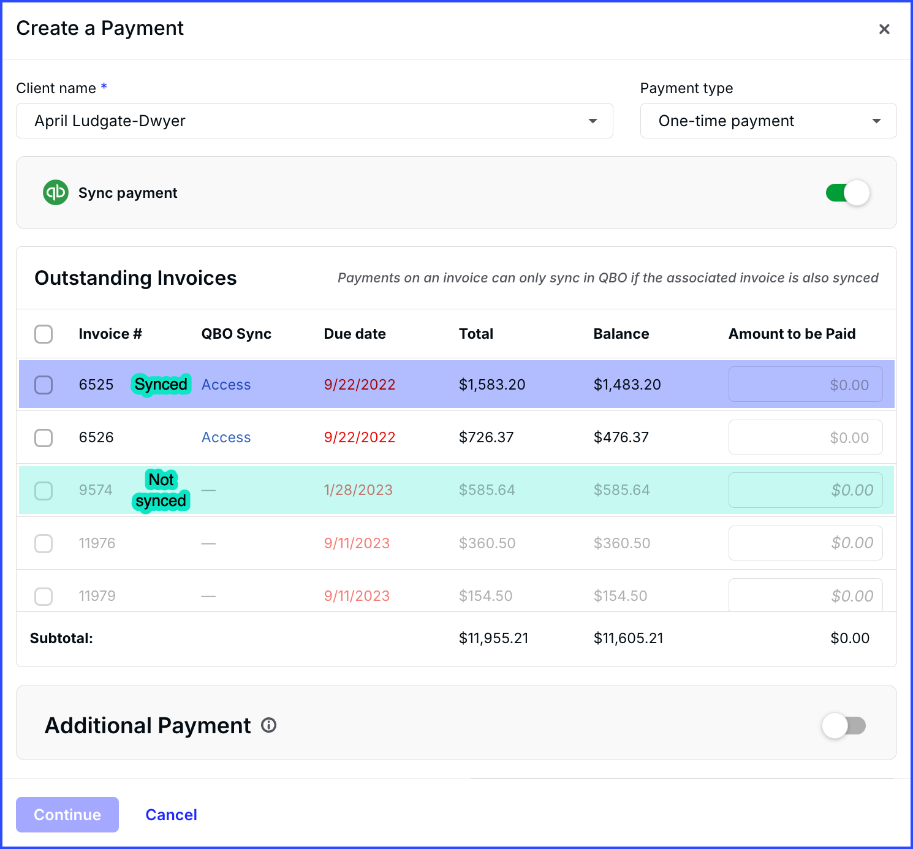Click the $360.50 total cell
913x849 pixels.
point(487,543)
